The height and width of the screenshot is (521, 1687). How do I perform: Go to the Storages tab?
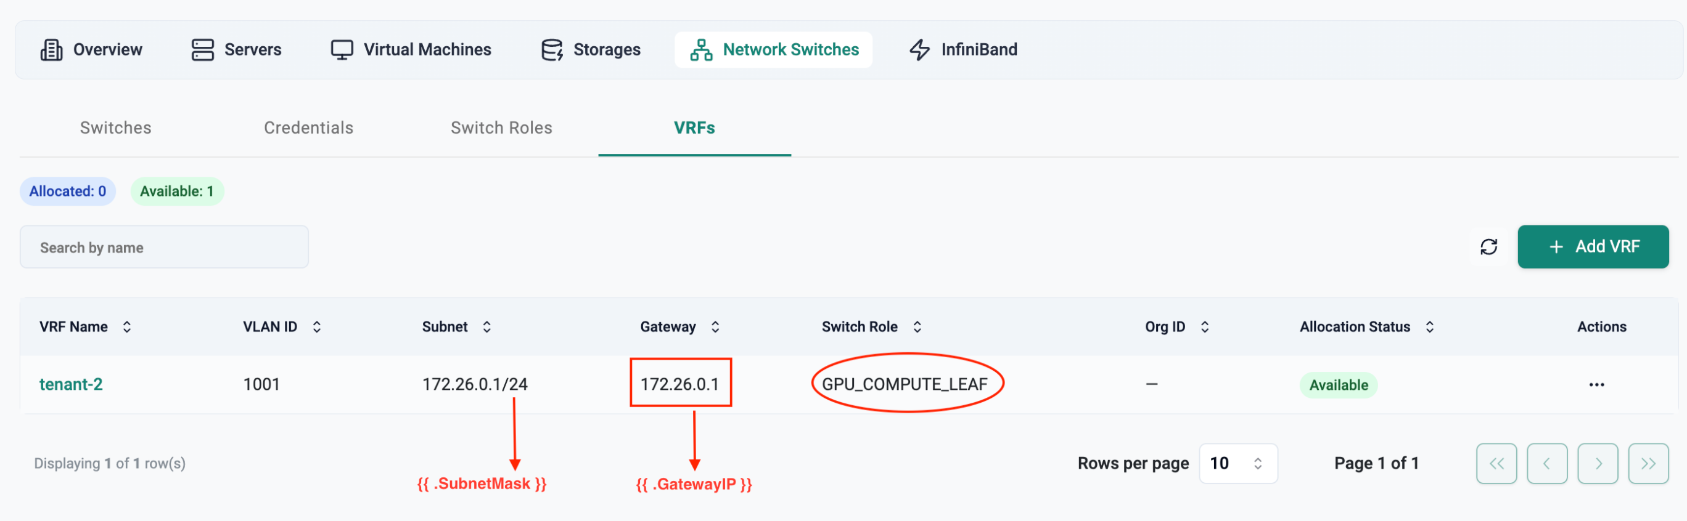pos(591,50)
